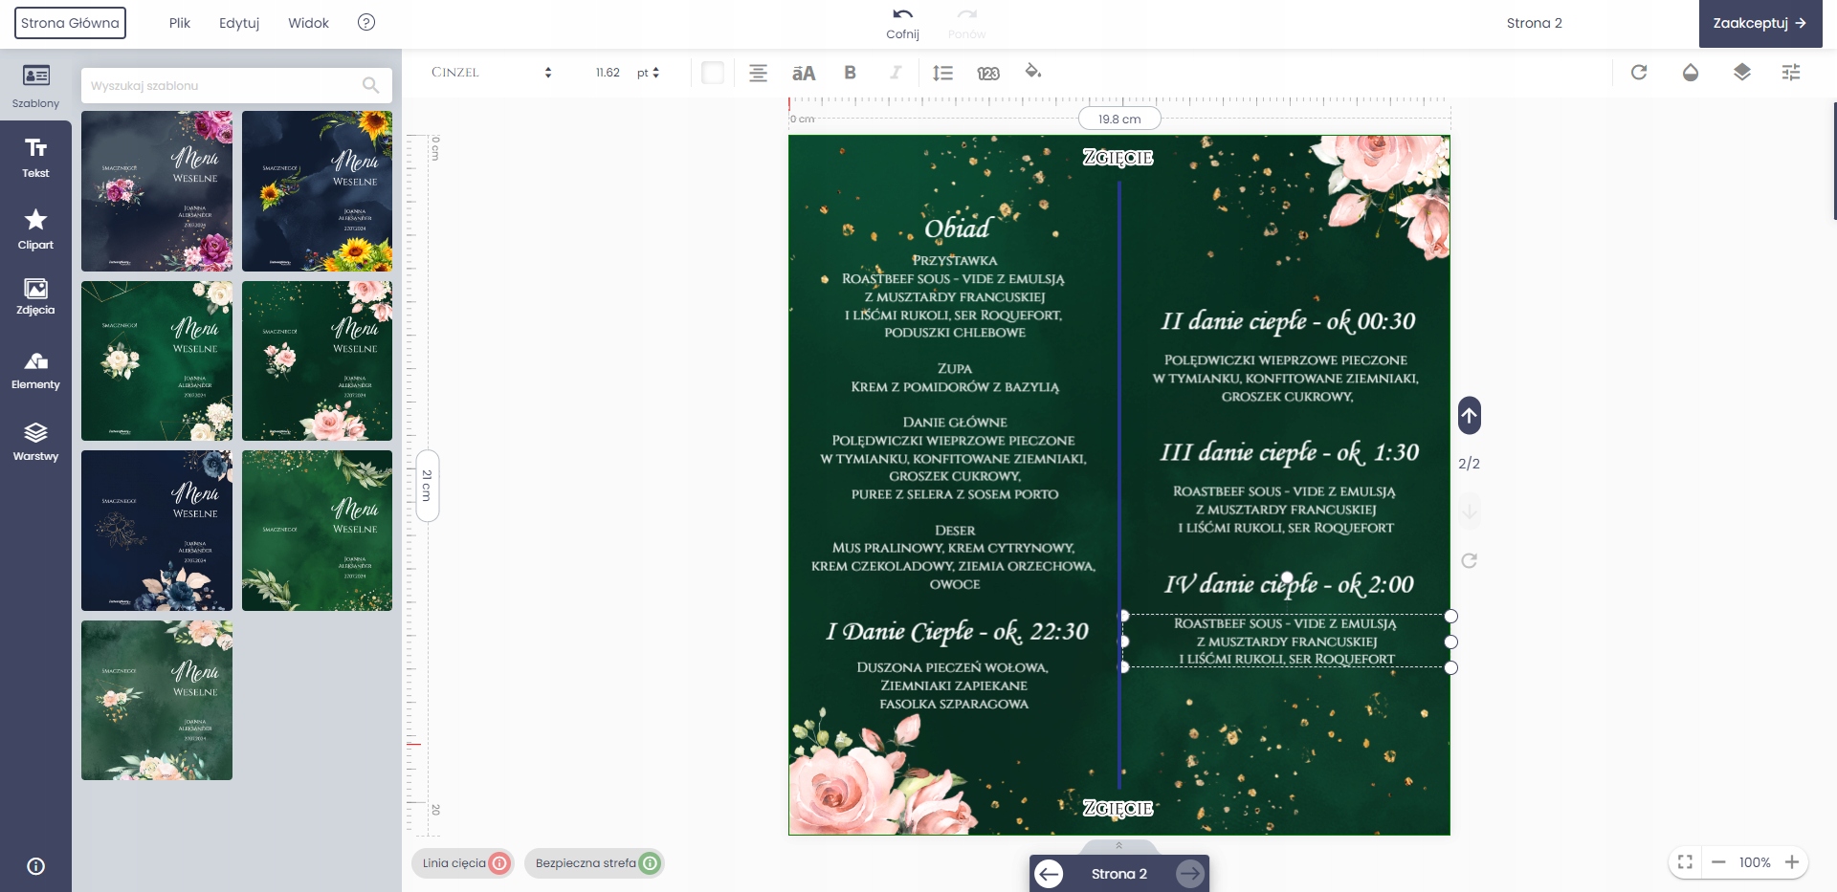Click the text alignment icon
The width and height of the screenshot is (1837, 892).
(758, 73)
